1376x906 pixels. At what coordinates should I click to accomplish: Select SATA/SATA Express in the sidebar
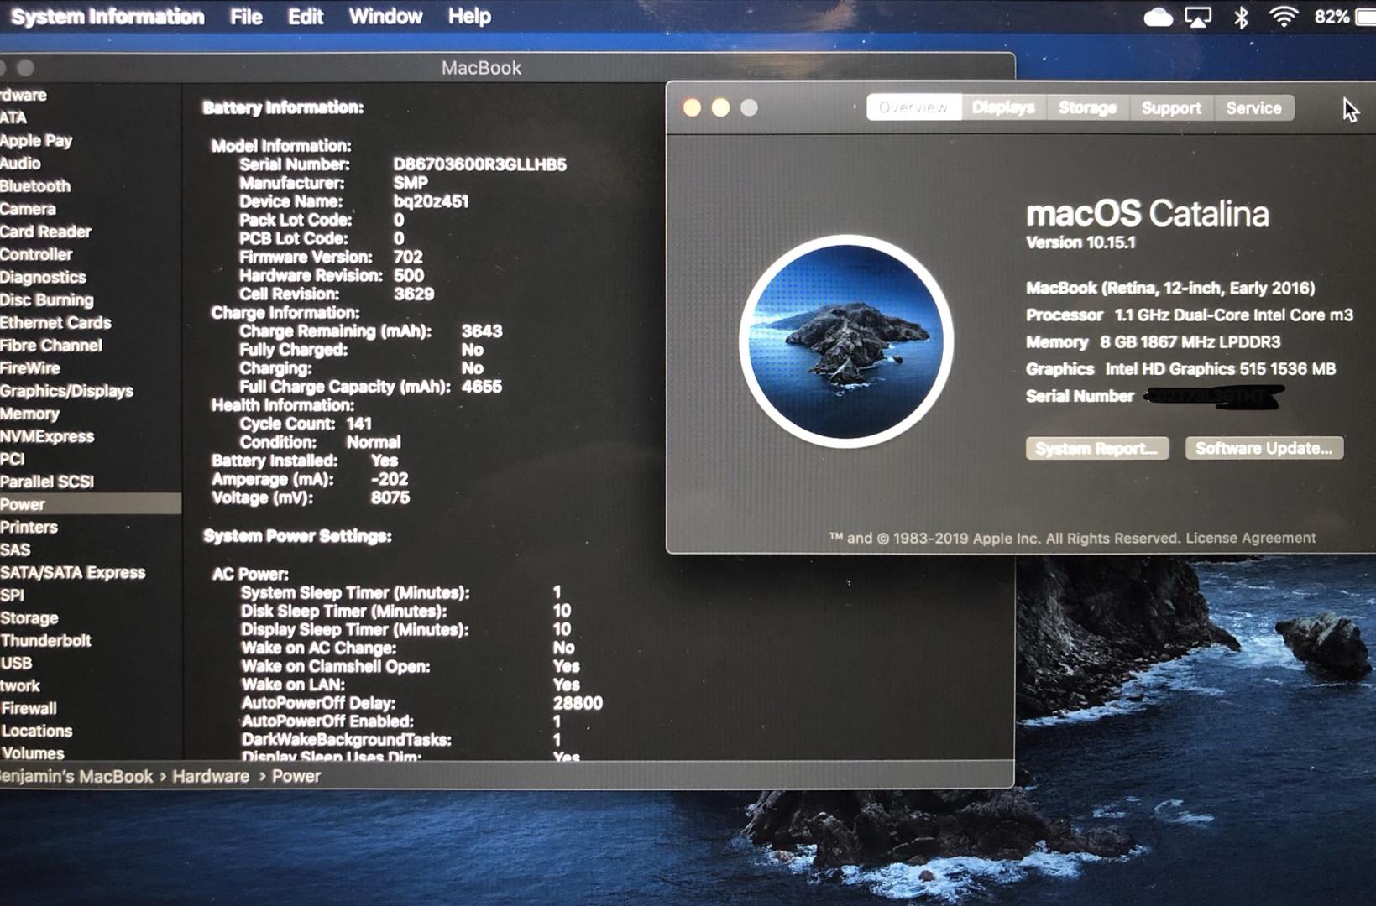coord(73,572)
